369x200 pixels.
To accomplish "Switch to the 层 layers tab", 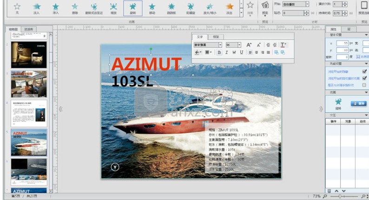I will (x=349, y=29).
